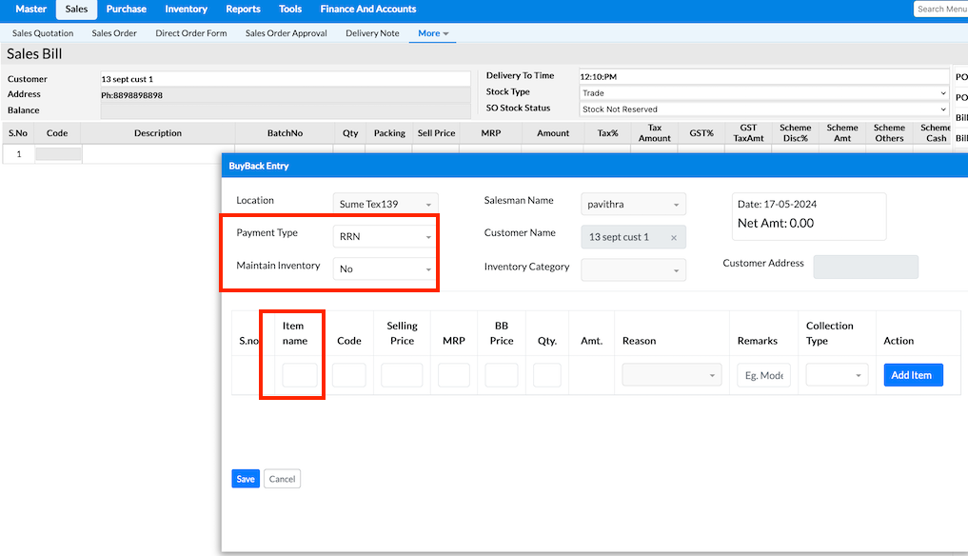The width and height of the screenshot is (968, 556).
Task: Open the Finance And Accounts menu
Action: tap(367, 10)
